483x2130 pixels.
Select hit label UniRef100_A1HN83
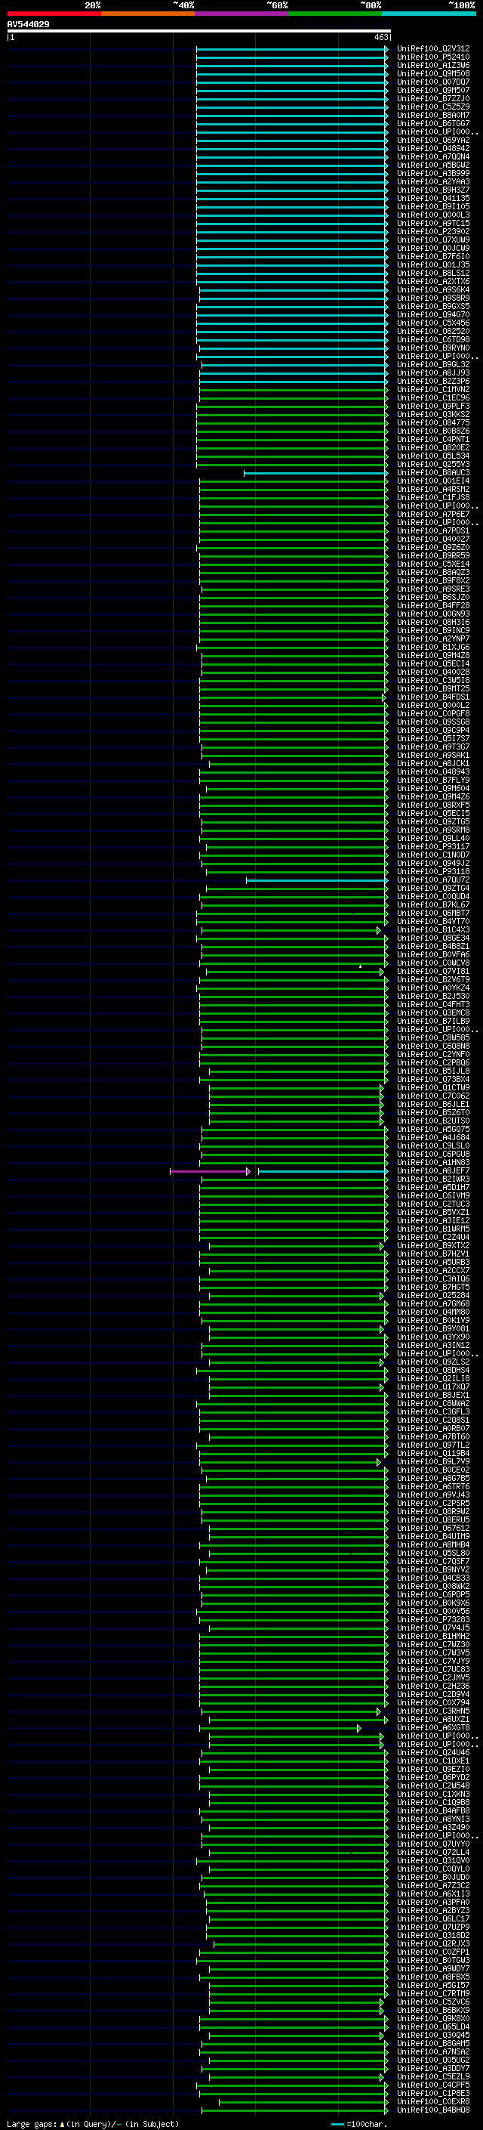(x=433, y=1163)
